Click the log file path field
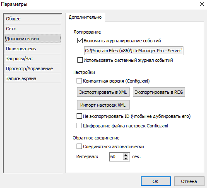This screenshot has width=207, height=188. (x=134, y=51)
